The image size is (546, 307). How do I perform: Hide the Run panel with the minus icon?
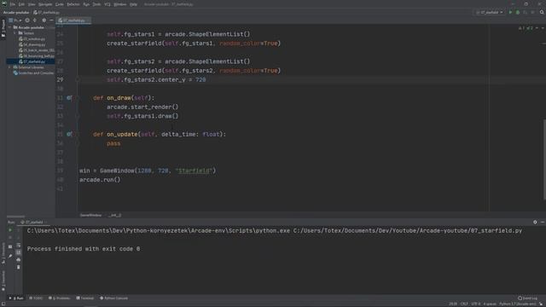point(543,222)
